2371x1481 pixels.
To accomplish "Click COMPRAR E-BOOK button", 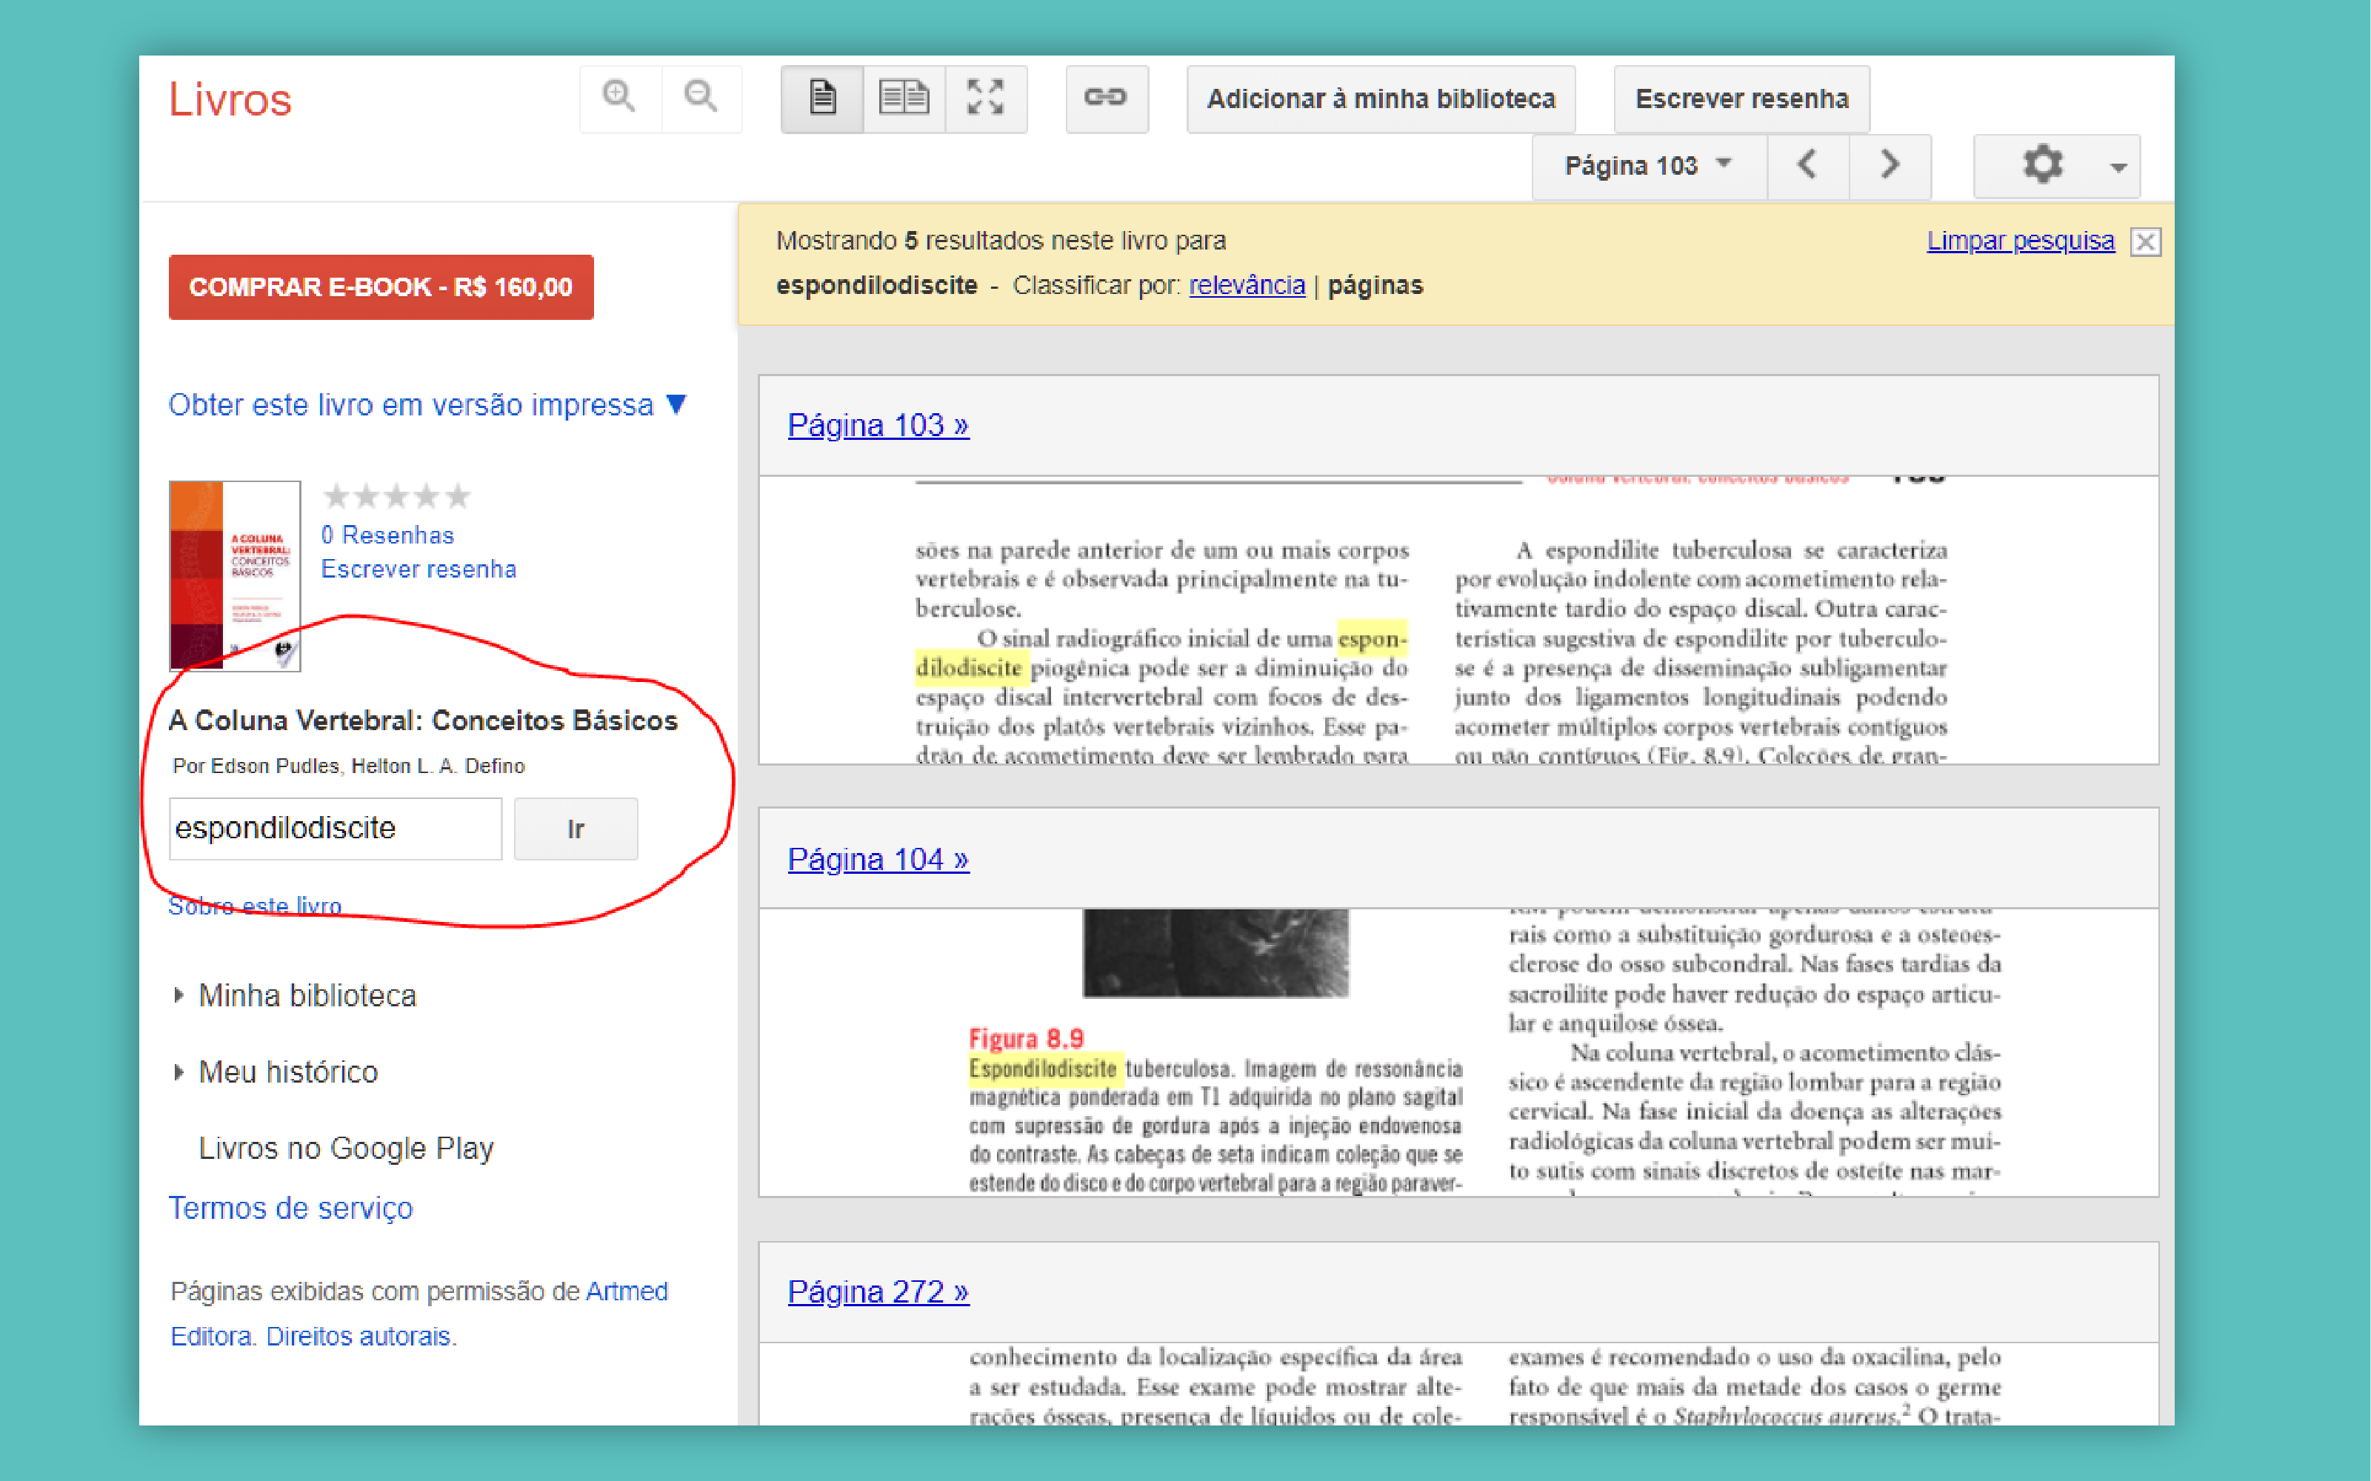I will (380, 287).
